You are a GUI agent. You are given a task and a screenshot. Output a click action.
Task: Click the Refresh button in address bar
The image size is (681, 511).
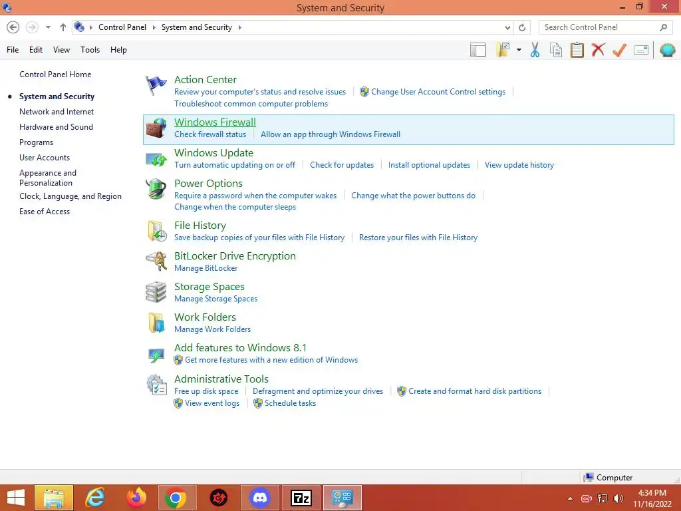(x=522, y=27)
